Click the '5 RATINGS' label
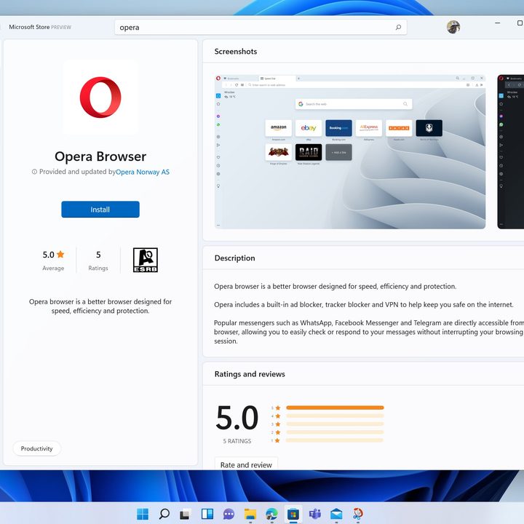The height and width of the screenshot is (524, 524). pos(237,441)
